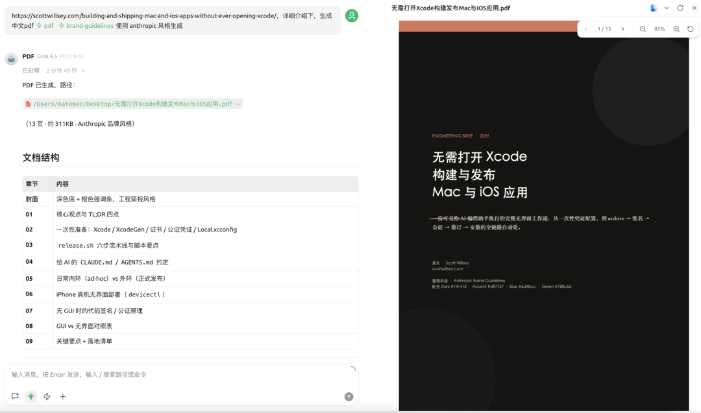Focus the message input field
The height and width of the screenshot is (413, 701).
point(181,375)
